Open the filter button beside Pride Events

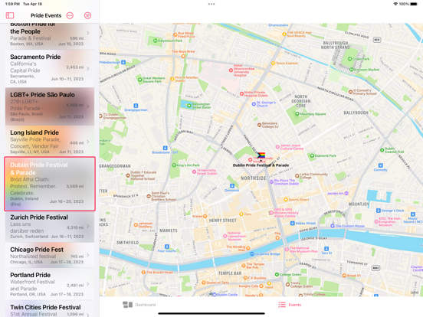click(87, 15)
